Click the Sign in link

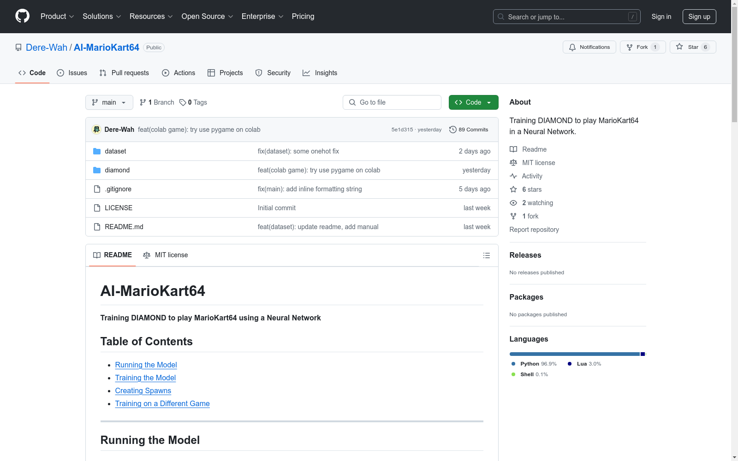pyautogui.click(x=661, y=17)
